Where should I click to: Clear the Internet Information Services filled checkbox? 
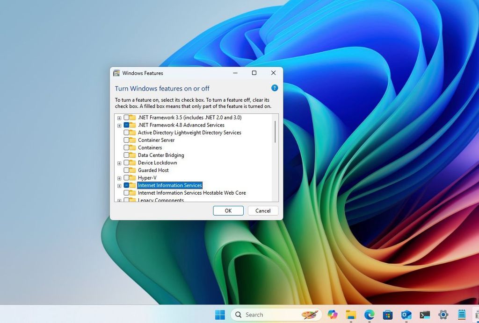(126, 185)
